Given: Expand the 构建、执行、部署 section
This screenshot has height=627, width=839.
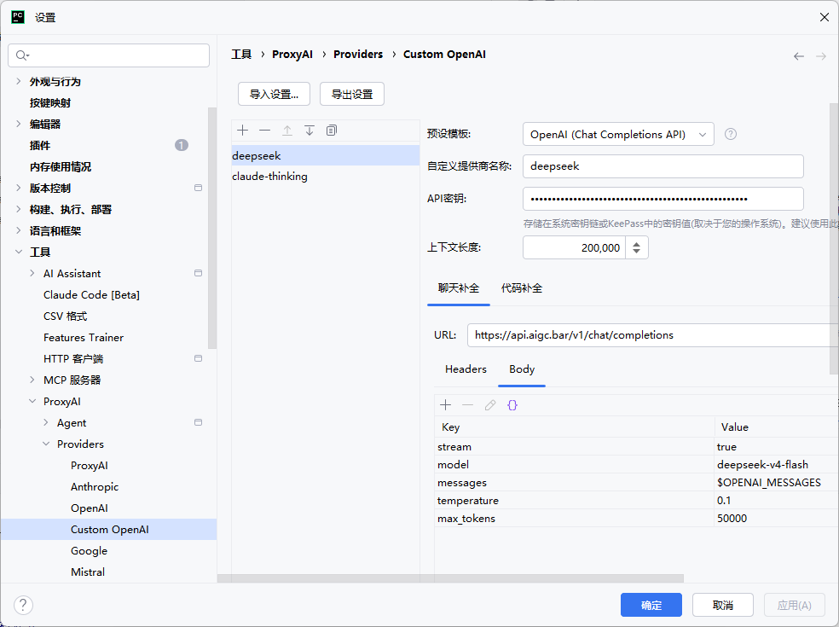Looking at the screenshot, I should click(x=19, y=209).
